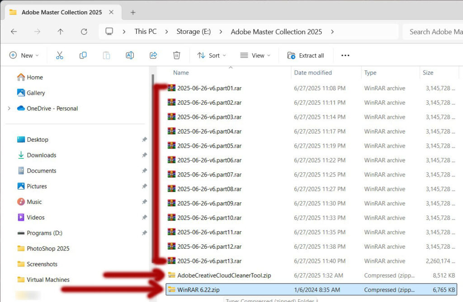Click the Cut scissors icon
The height and width of the screenshot is (302, 463).
click(x=60, y=56)
